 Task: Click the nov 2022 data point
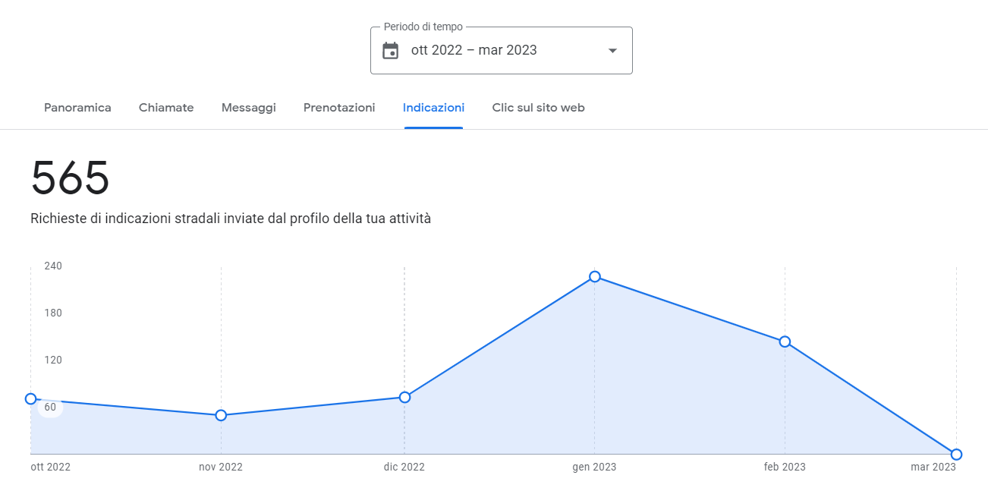point(221,415)
